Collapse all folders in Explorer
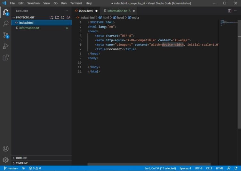 tap(68, 17)
